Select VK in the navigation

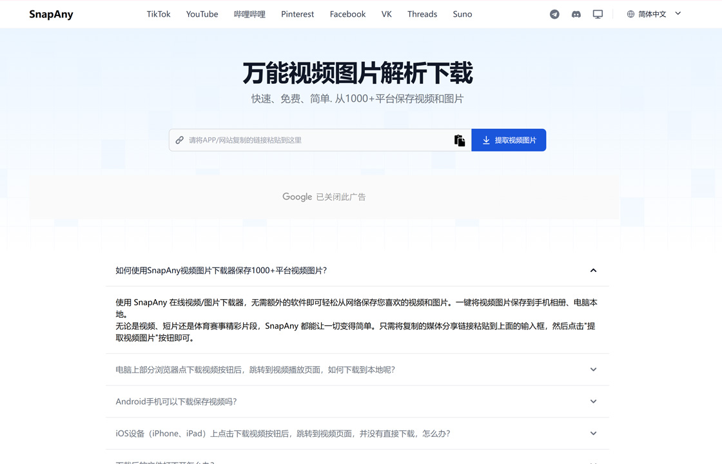[x=386, y=14]
